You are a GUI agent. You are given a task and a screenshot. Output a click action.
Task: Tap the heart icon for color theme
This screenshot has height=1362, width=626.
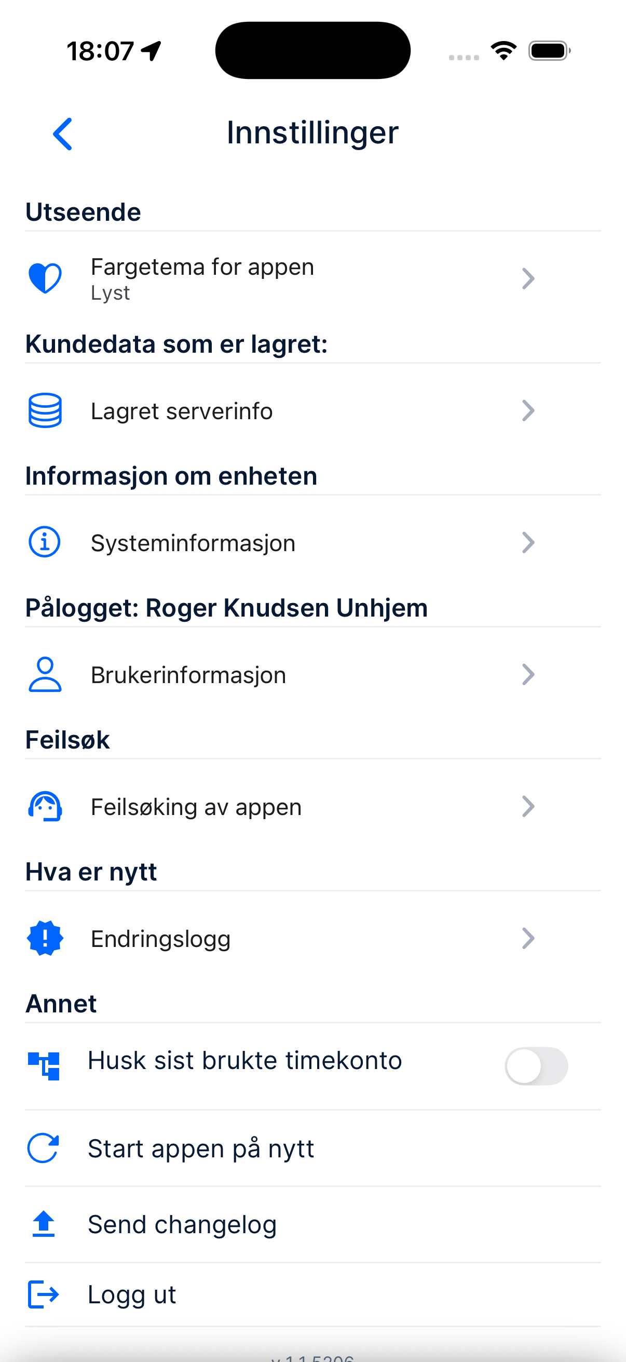45,278
